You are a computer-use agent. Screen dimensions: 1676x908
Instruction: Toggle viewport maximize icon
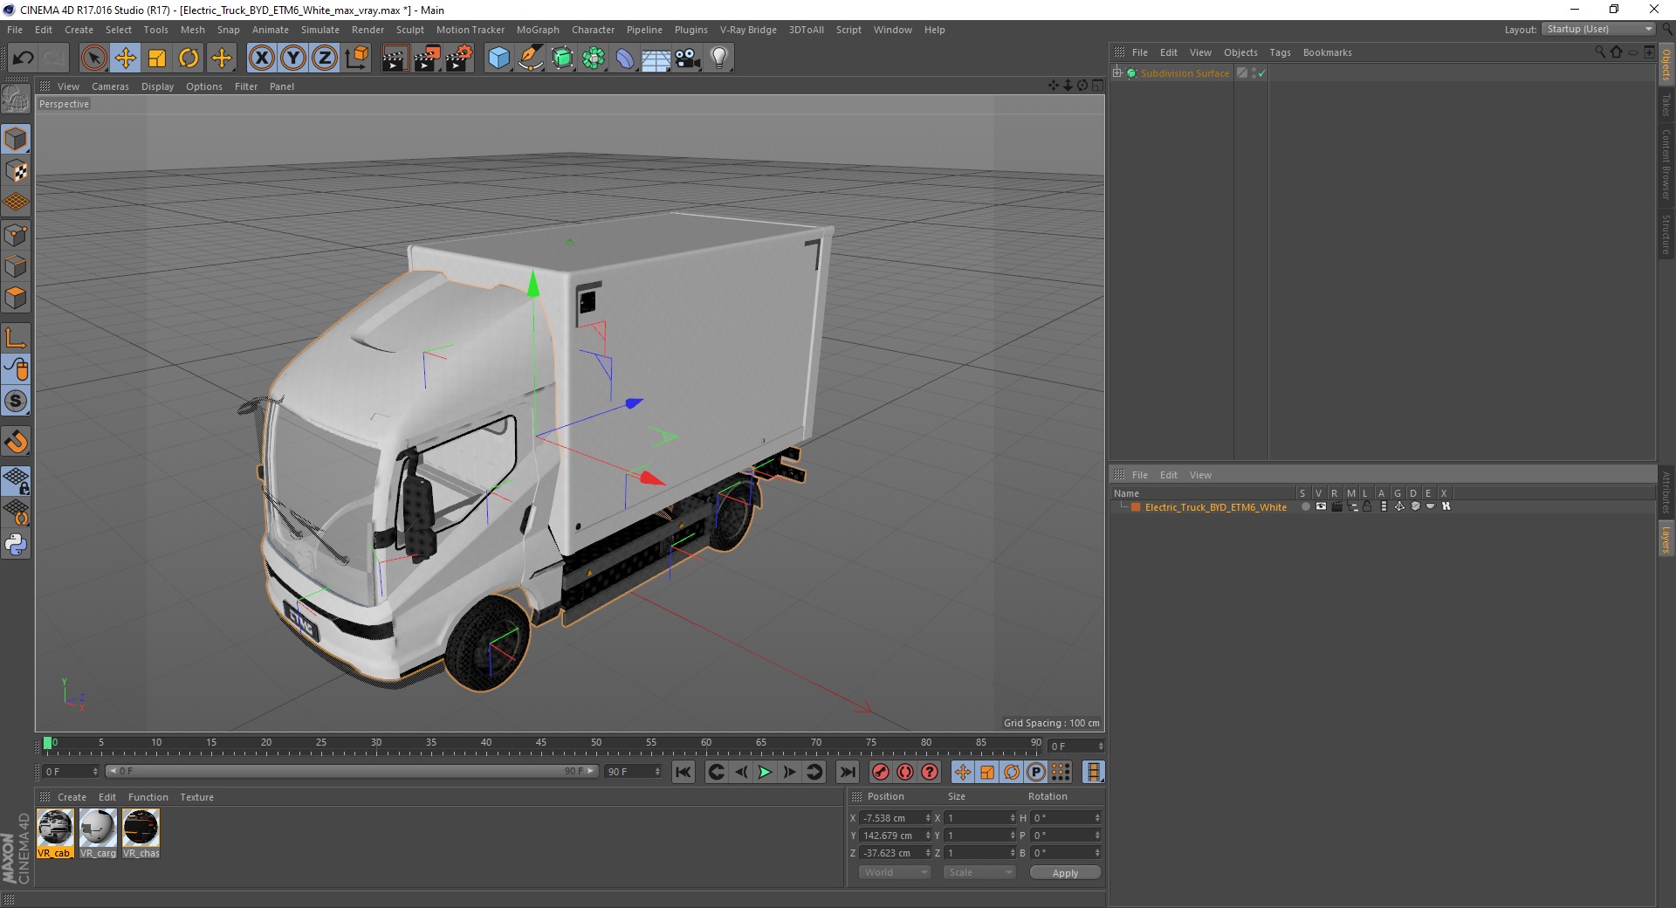pyautogui.click(x=1097, y=86)
